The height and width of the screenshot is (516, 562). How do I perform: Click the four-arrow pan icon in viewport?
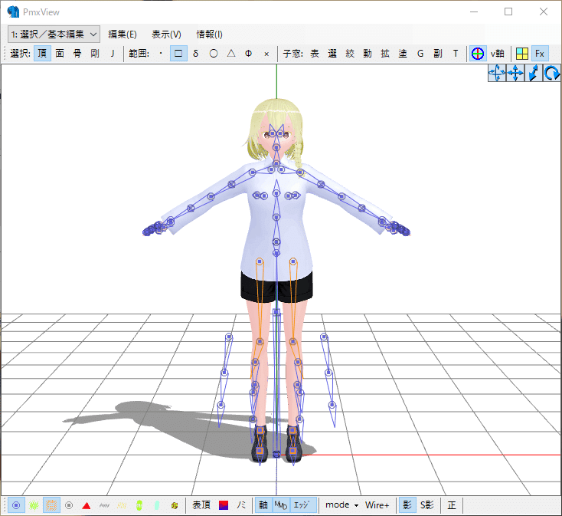tap(515, 73)
